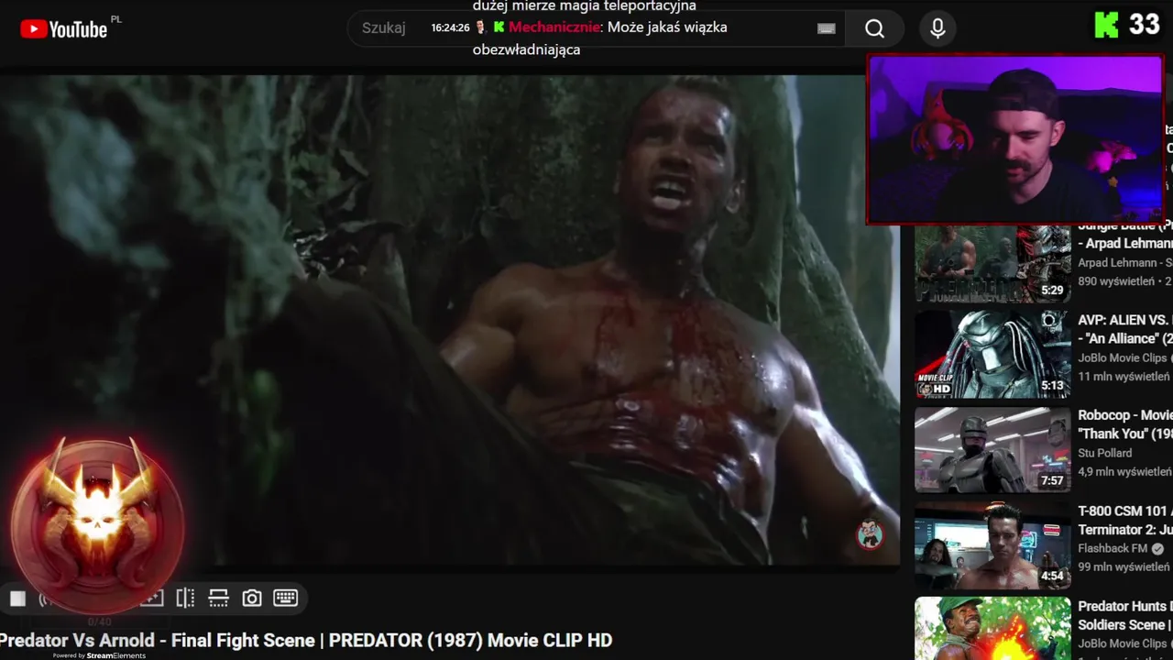Viewport: 1173px width, 660px height.
Task: Activate voice search microphone
Action: [937, 28]
